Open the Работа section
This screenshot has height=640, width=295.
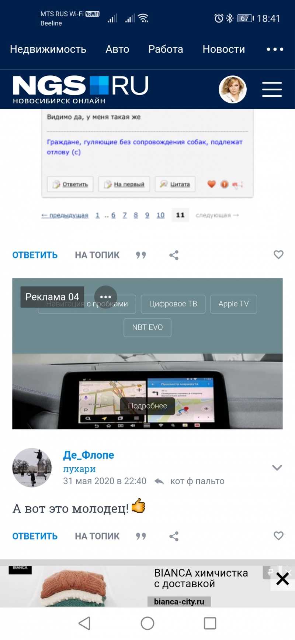(x=166, y=49)
